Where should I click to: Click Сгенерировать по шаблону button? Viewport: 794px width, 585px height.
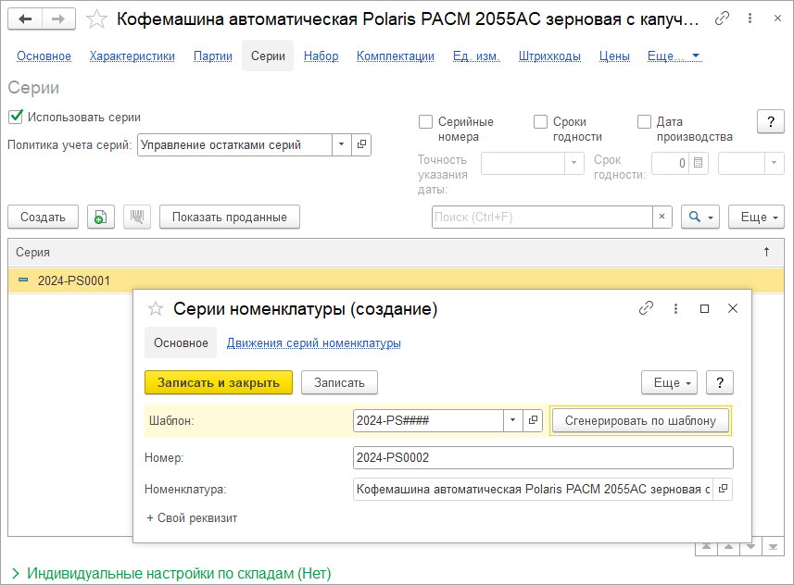(640, 420)
